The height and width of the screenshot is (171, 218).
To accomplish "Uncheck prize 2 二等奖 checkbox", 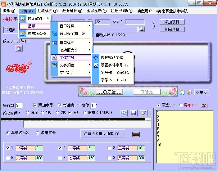I will click(60, 148).
